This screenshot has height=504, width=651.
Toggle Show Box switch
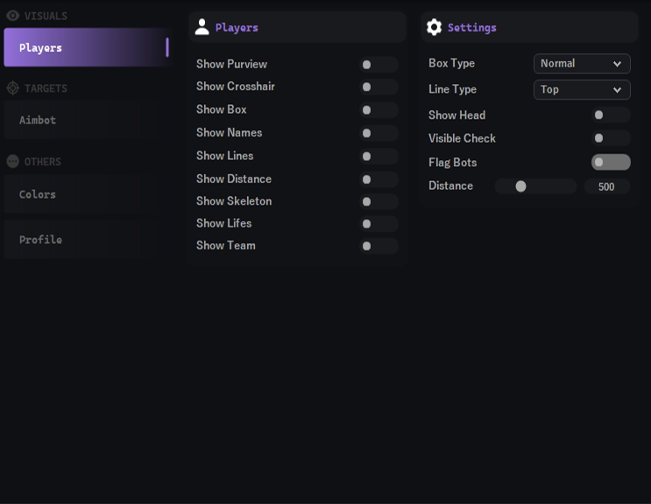(379, 110)
